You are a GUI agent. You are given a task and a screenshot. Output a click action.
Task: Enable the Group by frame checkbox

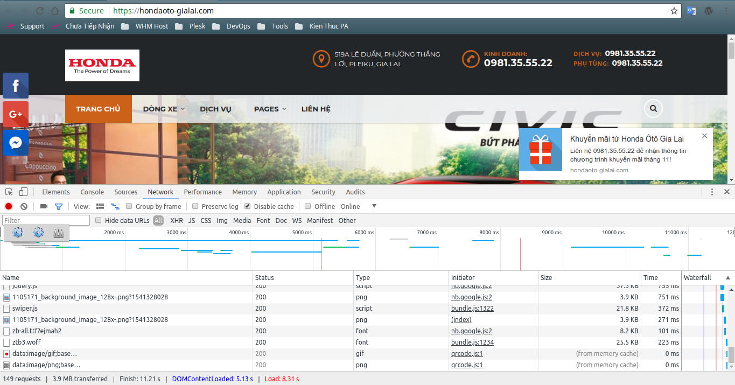click(x=129, y=206)
